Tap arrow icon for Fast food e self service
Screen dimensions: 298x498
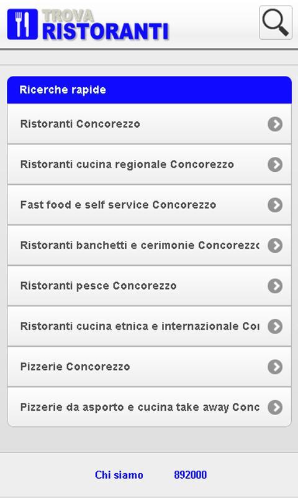pyautogui.click(x=275, y=205)
